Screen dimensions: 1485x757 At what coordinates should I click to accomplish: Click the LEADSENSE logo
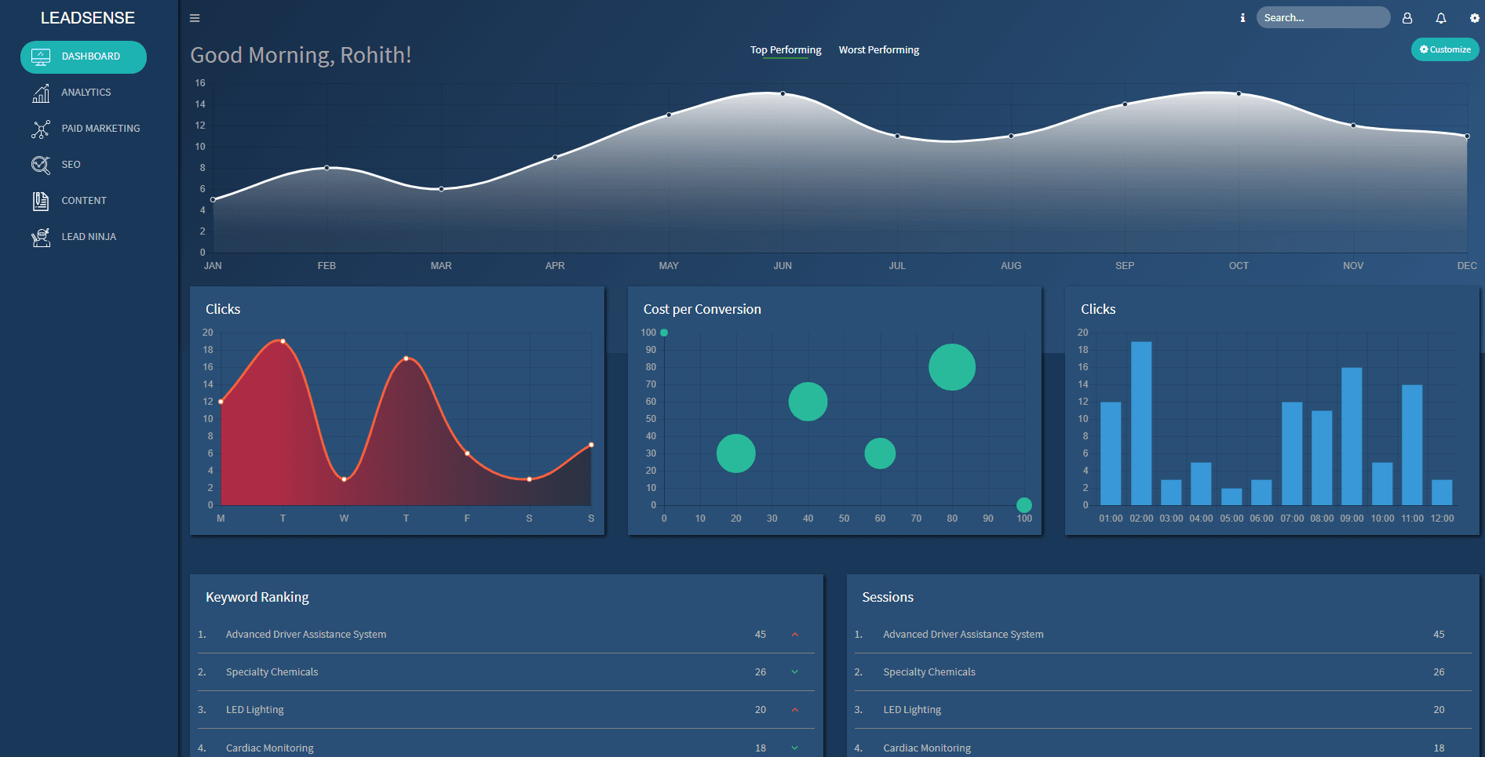(x=88, y=18)
